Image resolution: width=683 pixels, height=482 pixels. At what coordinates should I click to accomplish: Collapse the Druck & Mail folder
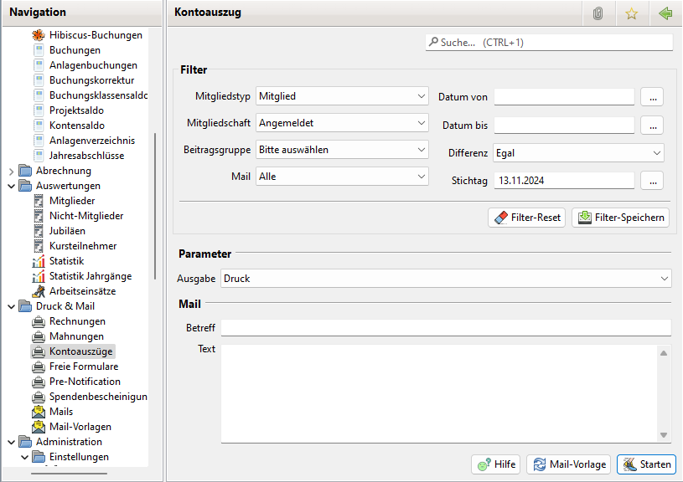pos(12,306)
